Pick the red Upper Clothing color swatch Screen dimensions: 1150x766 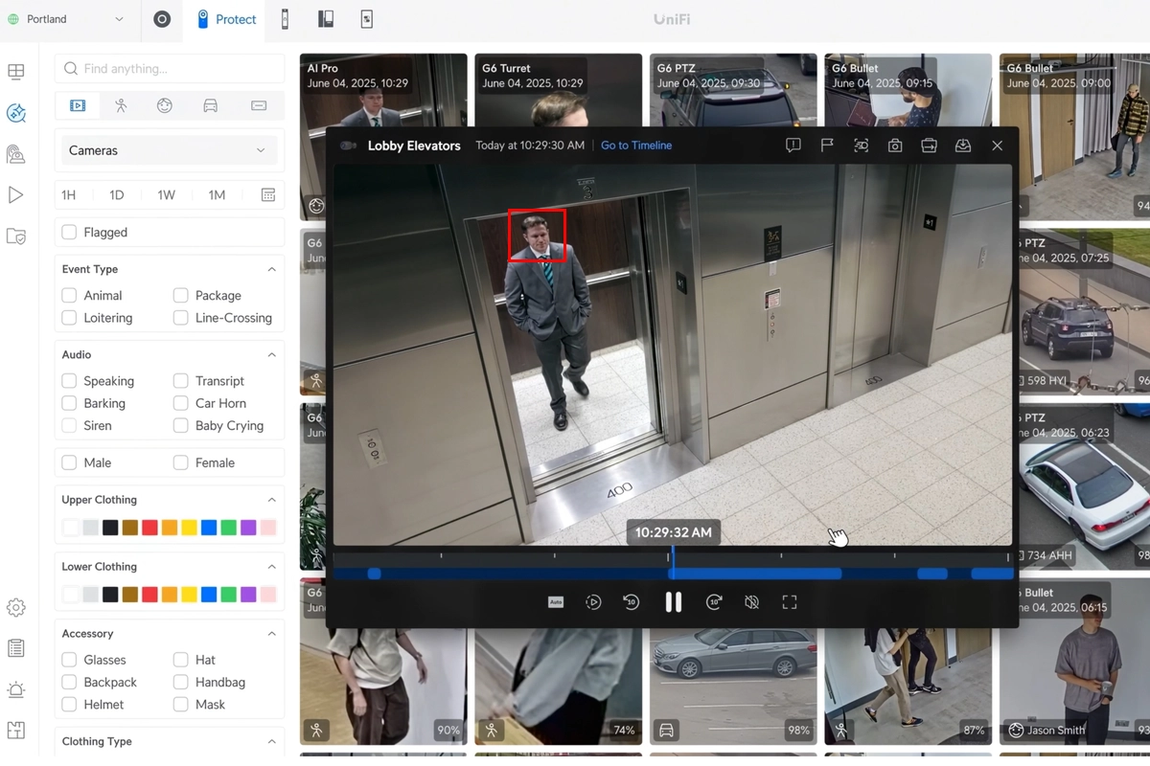point(149,528)
